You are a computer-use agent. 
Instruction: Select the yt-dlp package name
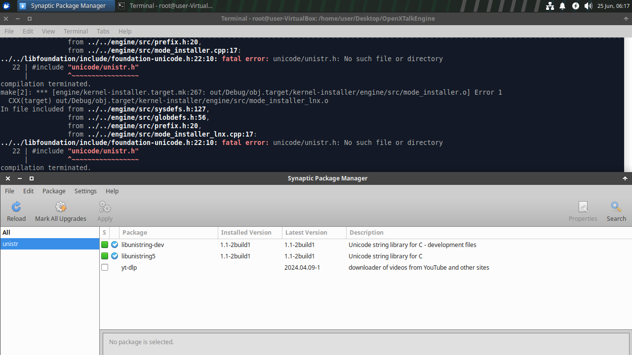[x=129, y=267]
